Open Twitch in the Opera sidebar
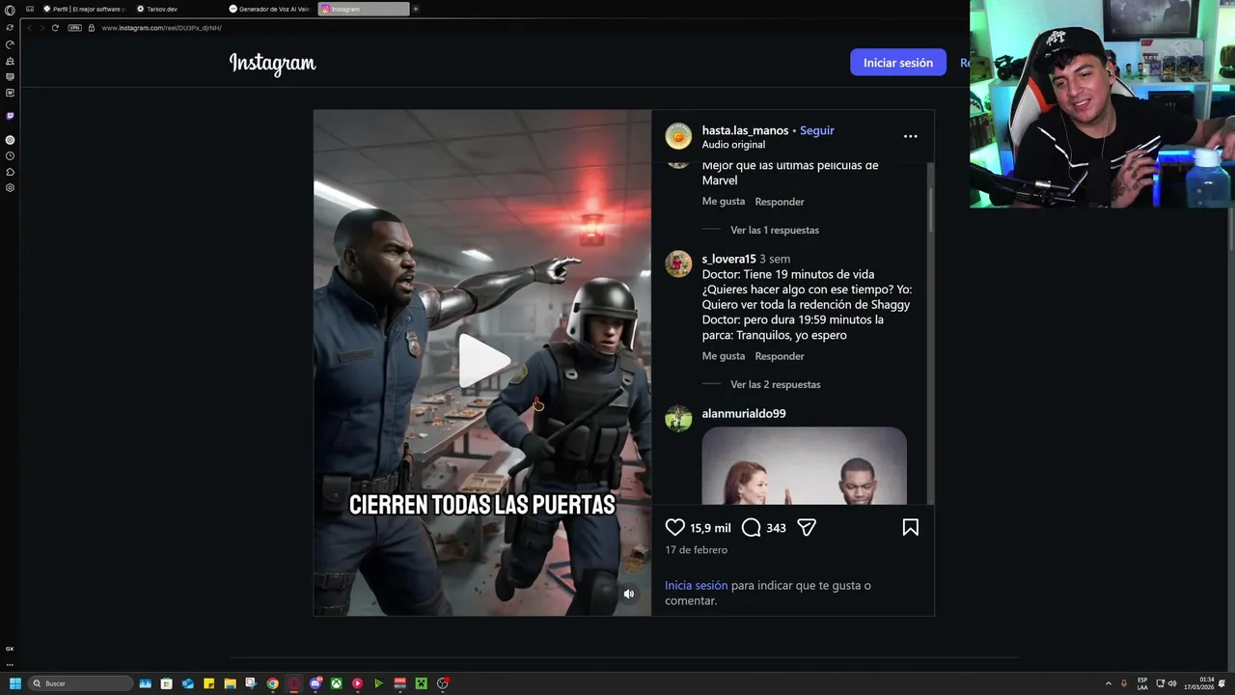 (10, 116)
